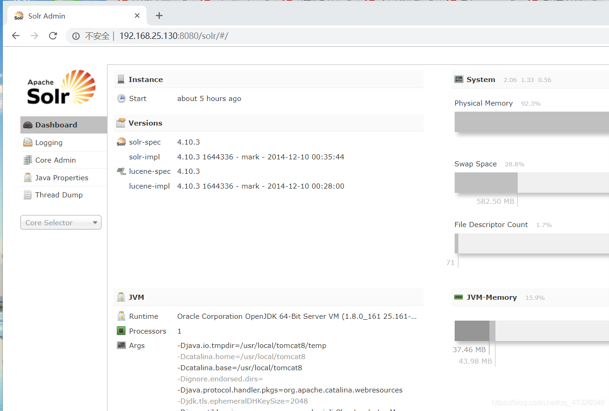The height and width of the screenshot is (411, 609).
Task: Click the Core Admin icon in sidebar
Action: 28,160
